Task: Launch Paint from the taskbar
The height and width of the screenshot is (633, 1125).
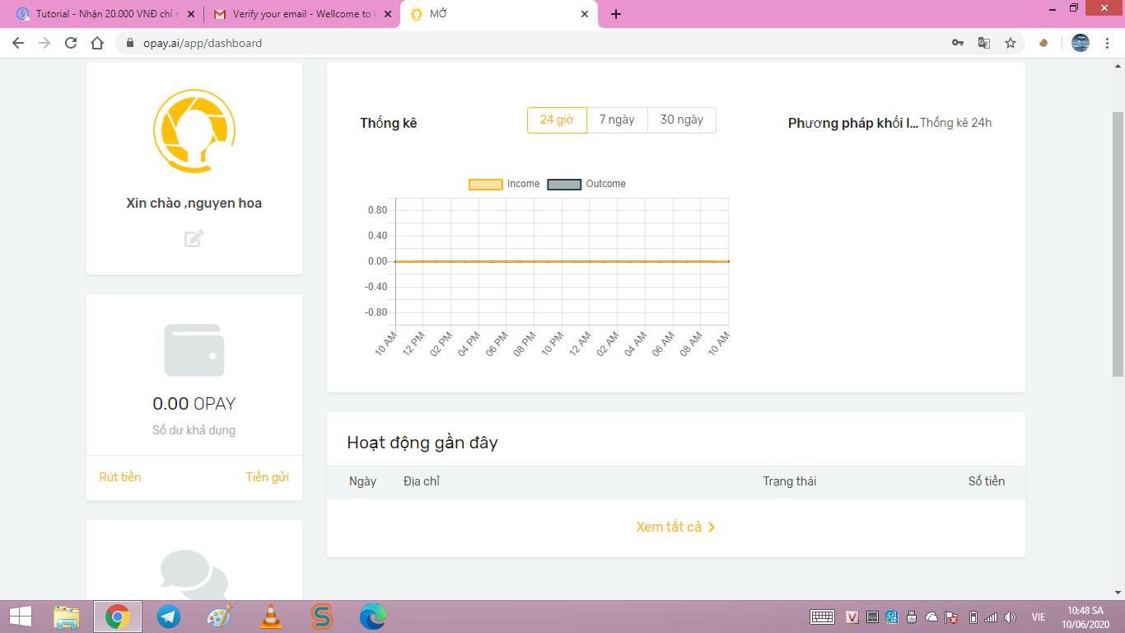Action: (220, 617)
